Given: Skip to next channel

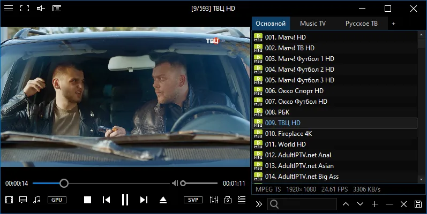Looking at the screenshot, I should click(x=144, y=200).
